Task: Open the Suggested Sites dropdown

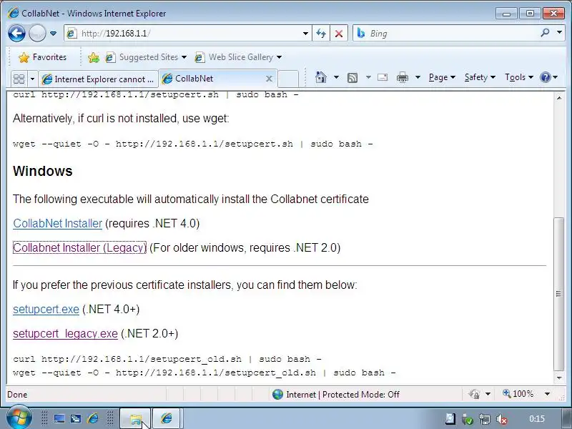Action: pos(146,57)
